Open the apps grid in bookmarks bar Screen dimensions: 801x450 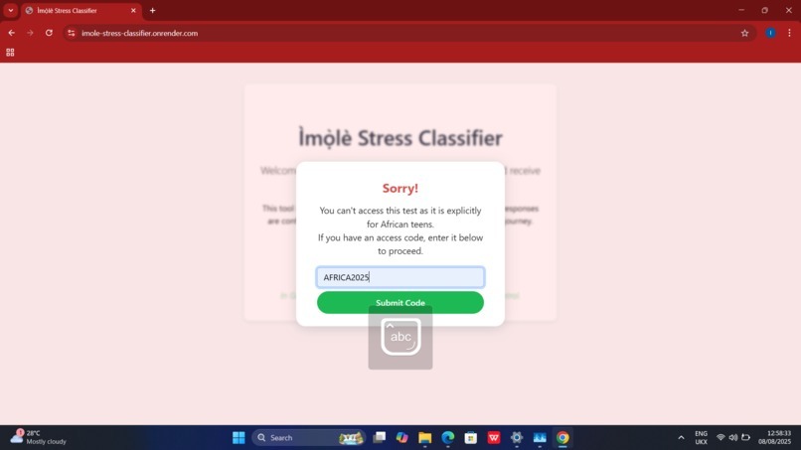tap(10, 52)
